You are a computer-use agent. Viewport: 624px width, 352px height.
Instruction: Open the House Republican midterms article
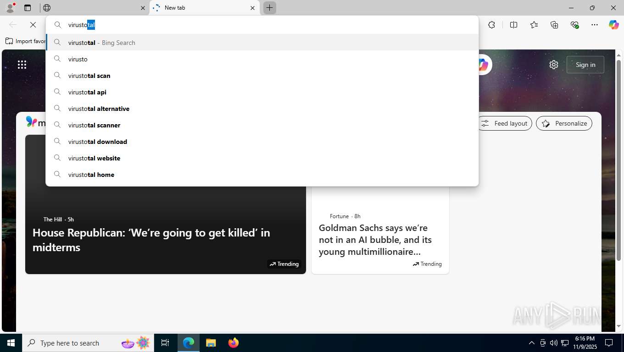(x=151, y=240)
